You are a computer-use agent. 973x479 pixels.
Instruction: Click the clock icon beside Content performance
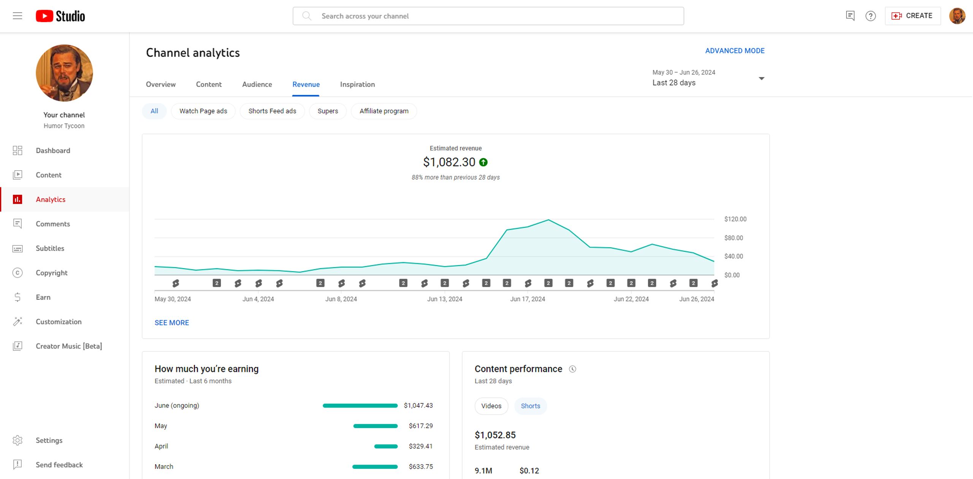572,369
